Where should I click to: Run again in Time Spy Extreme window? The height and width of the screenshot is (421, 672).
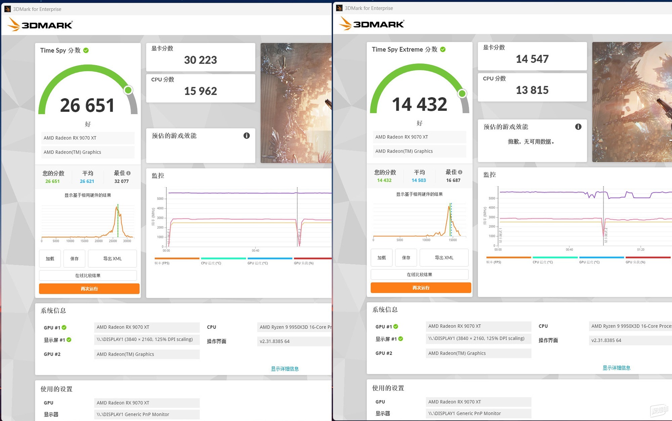[x=421, y=288]
